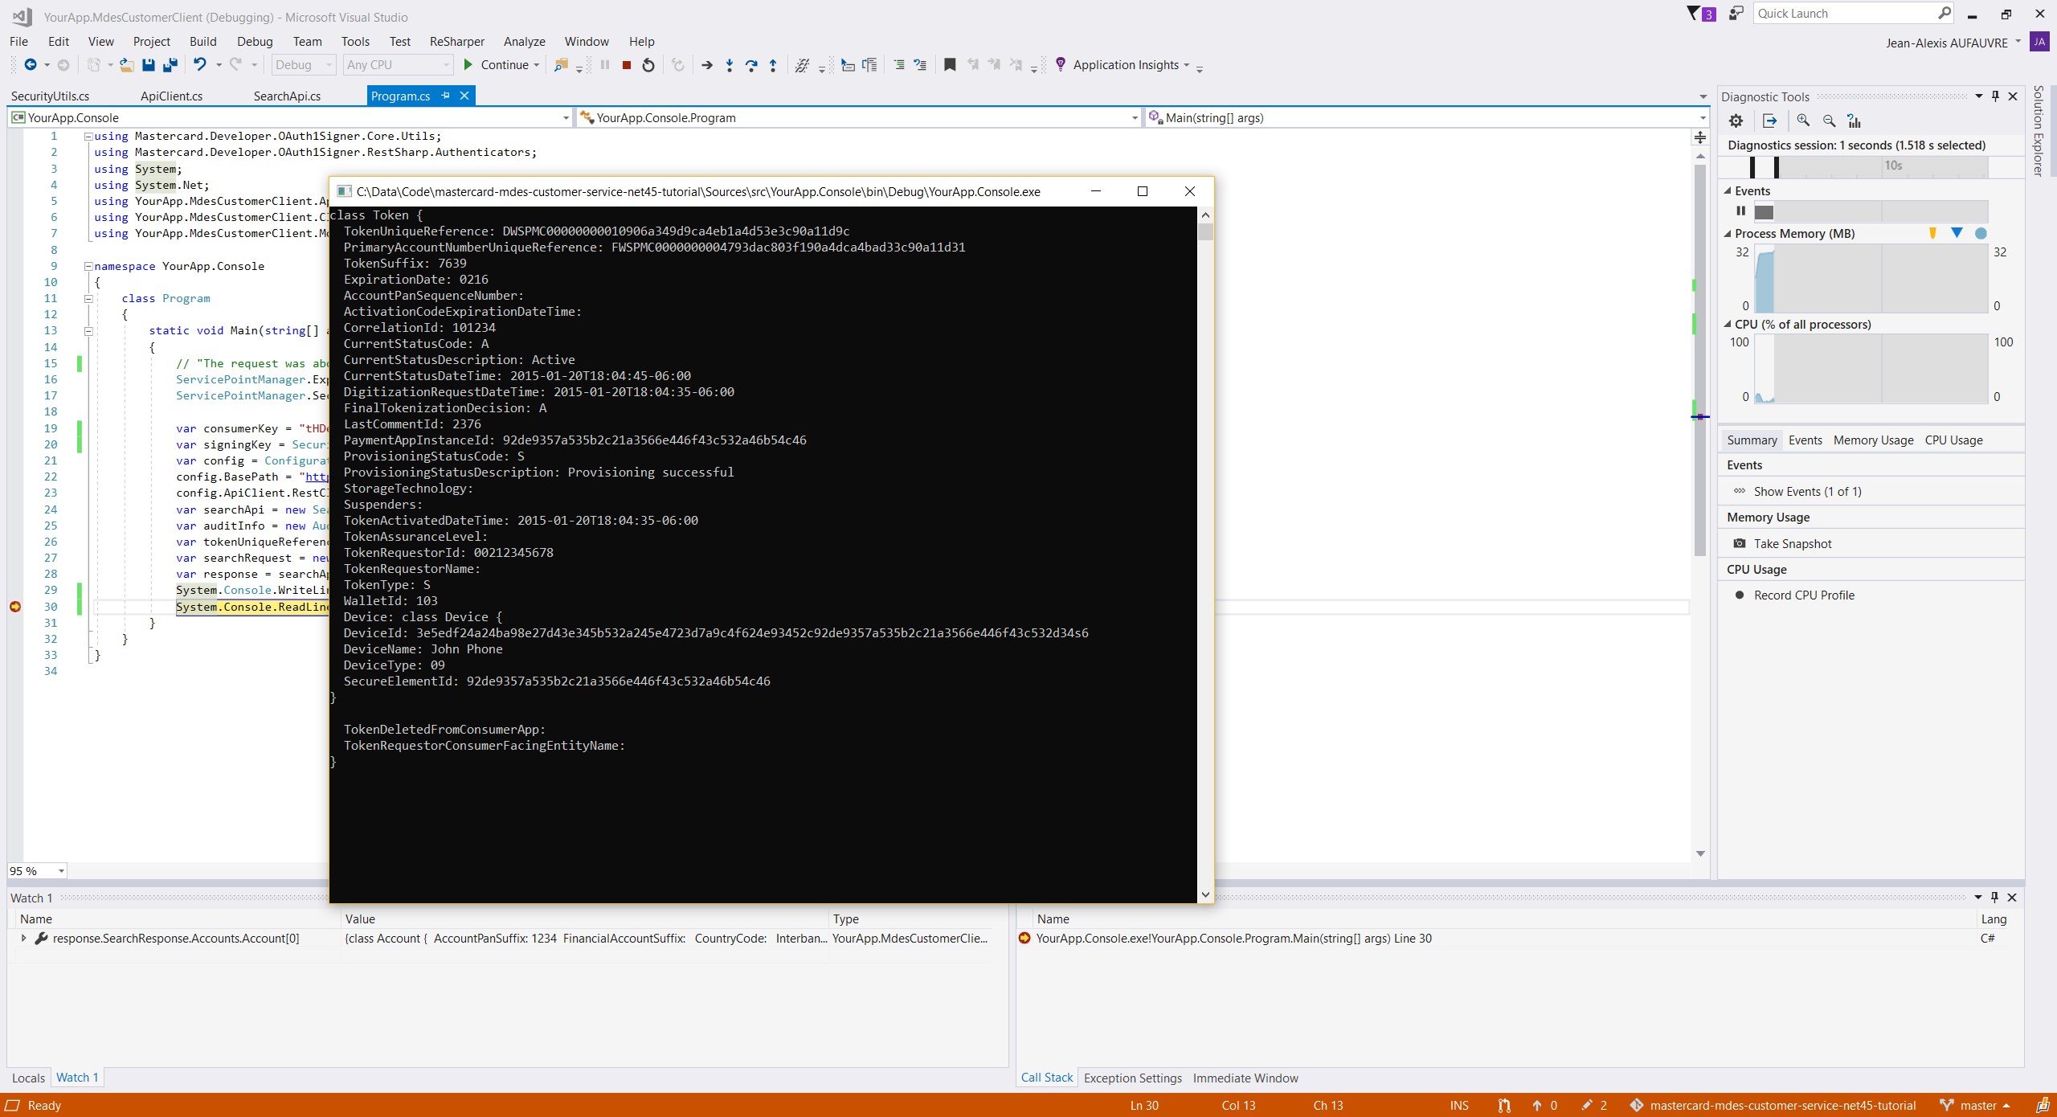Screen dimensions: 2057x1117
Task: Collapse the Process Memory (MB) section
Action: 1728,233
